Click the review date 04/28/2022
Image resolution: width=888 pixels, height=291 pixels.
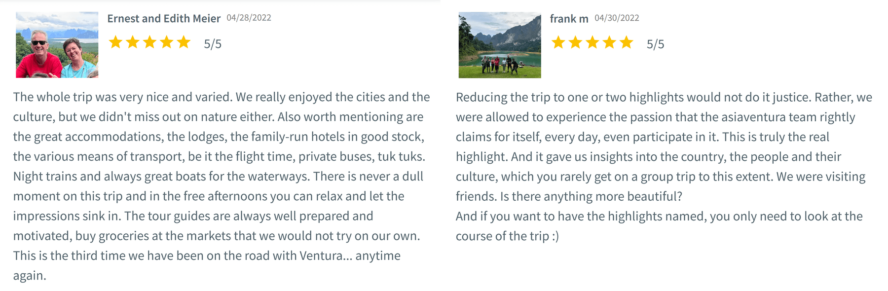point(249,18)
